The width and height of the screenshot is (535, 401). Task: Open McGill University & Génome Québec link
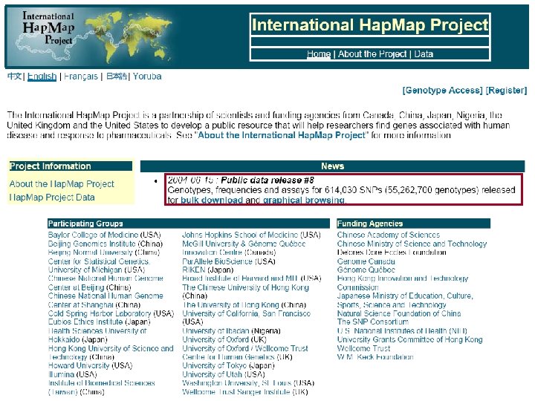click(x=244, y=248)
